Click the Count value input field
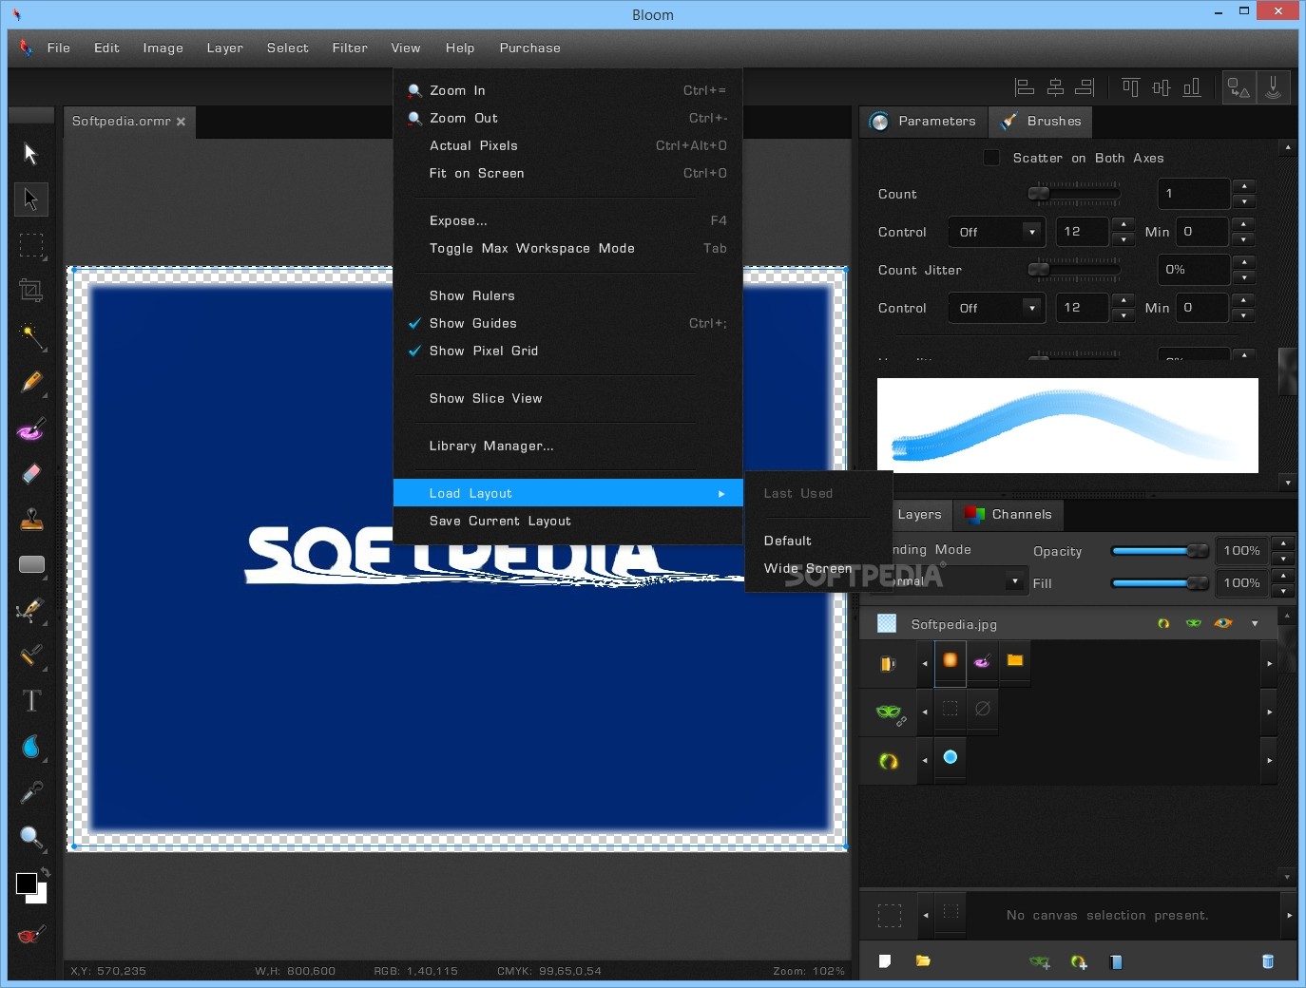 click(1194, 194)
